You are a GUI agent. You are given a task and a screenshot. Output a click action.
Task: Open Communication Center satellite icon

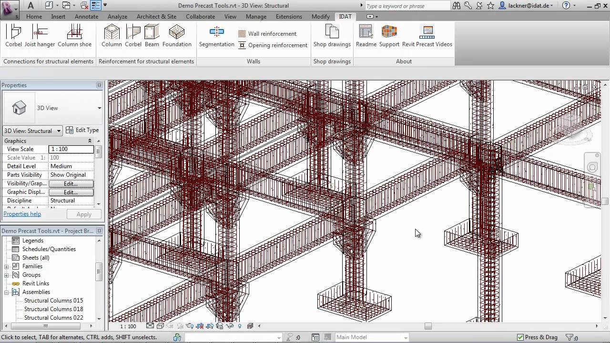479,6
